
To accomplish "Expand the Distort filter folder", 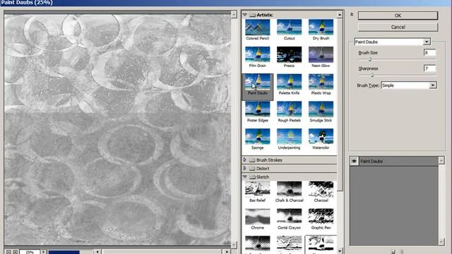I will 245,168.
